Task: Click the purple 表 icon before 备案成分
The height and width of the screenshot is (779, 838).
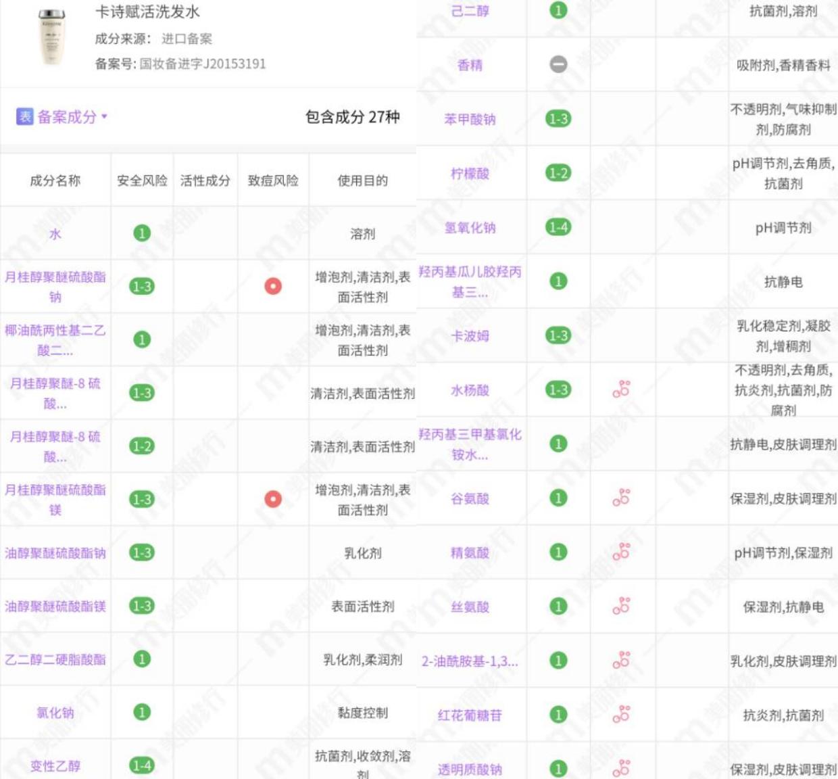Action: point(24,117)
